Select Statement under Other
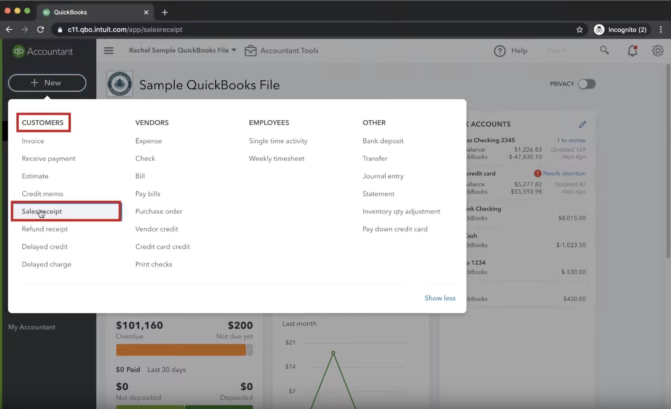 pos(378,194)
